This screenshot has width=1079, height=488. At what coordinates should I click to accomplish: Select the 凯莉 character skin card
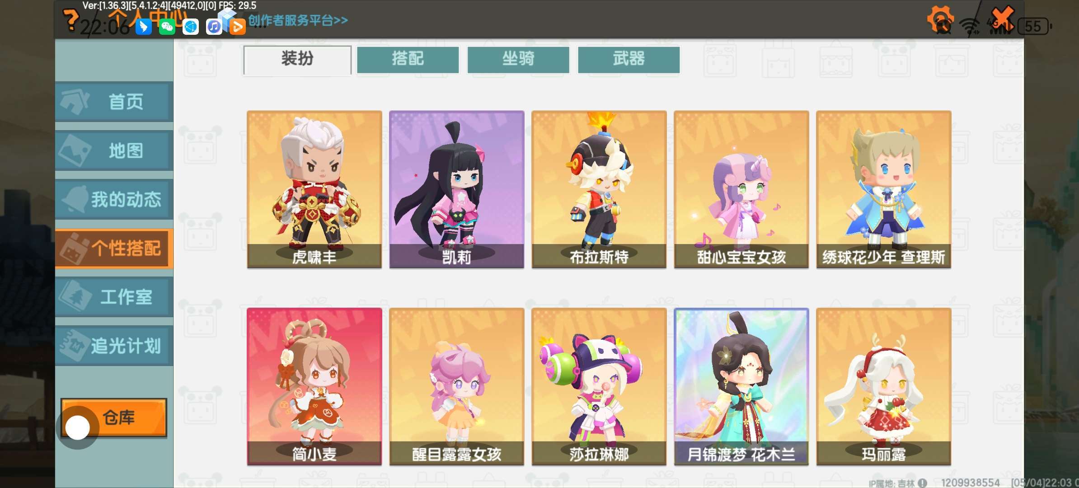click(457, 189)
